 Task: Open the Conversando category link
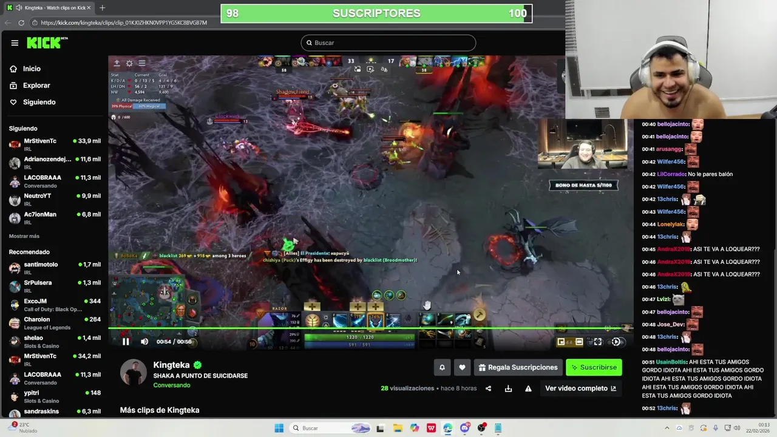(172, 385)
